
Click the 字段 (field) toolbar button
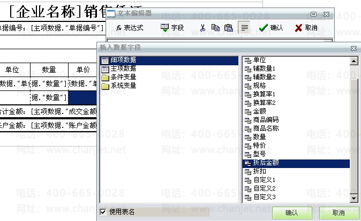click(172, 27)
